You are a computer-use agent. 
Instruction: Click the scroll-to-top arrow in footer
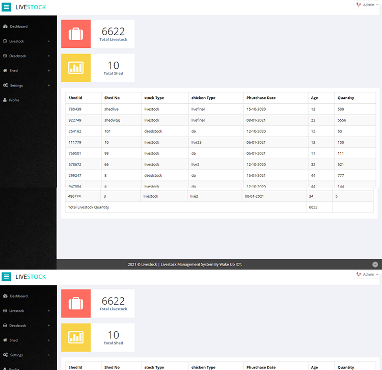(375, 265)
